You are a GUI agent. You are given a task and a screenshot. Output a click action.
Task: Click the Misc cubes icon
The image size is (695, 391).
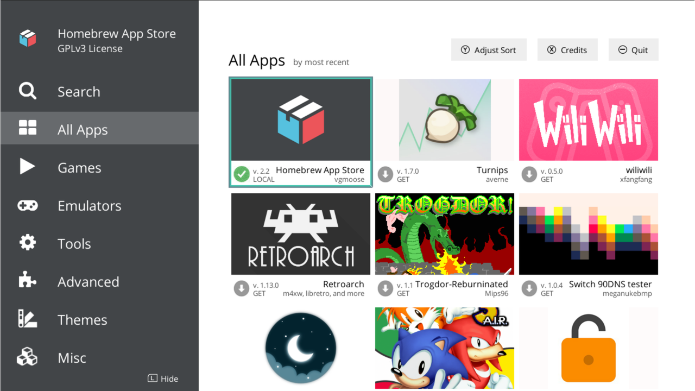pyautogui.click(x=27, y=356)
